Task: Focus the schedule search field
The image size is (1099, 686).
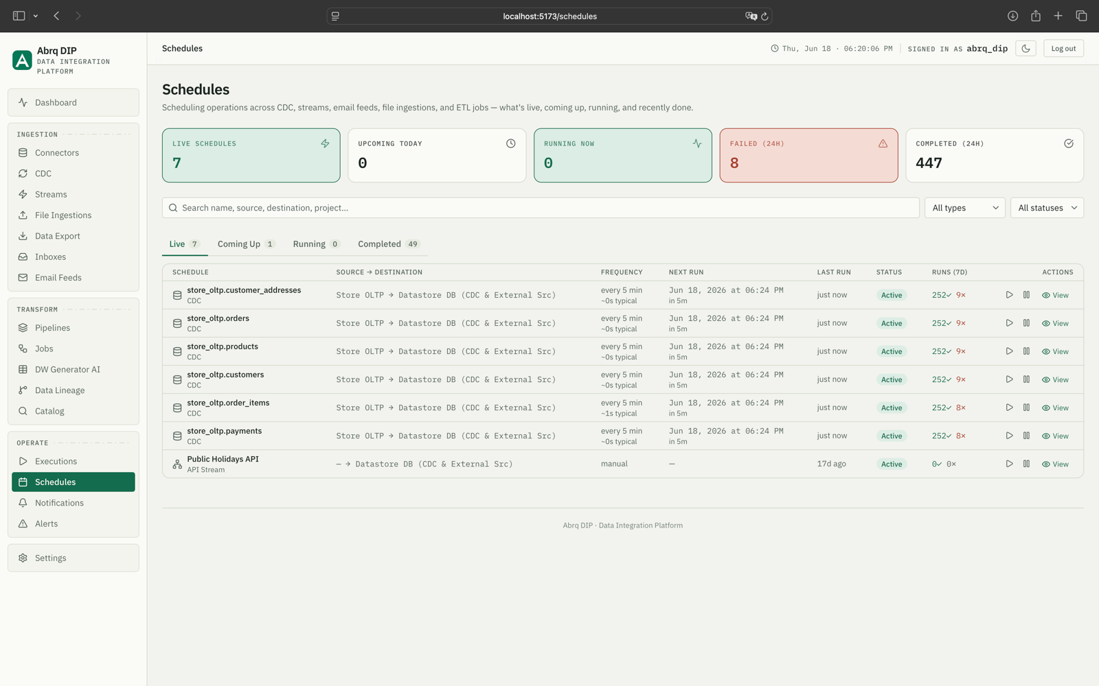Action: tap(541, 208)
